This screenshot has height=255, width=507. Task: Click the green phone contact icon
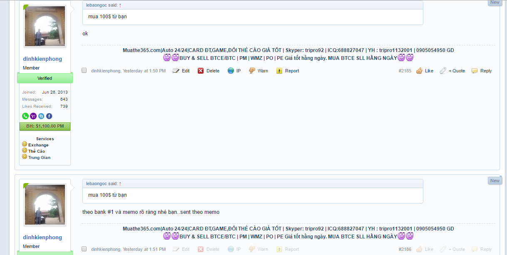pos(25,116)
